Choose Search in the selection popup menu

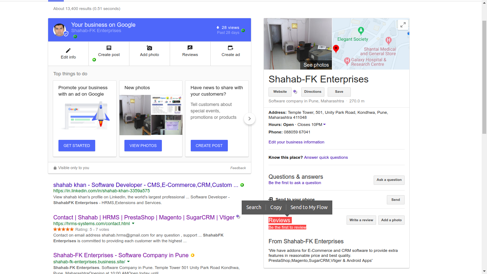point(254,207)
